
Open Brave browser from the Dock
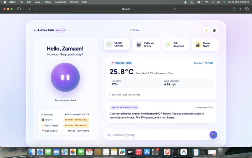(x=167, y=152)
